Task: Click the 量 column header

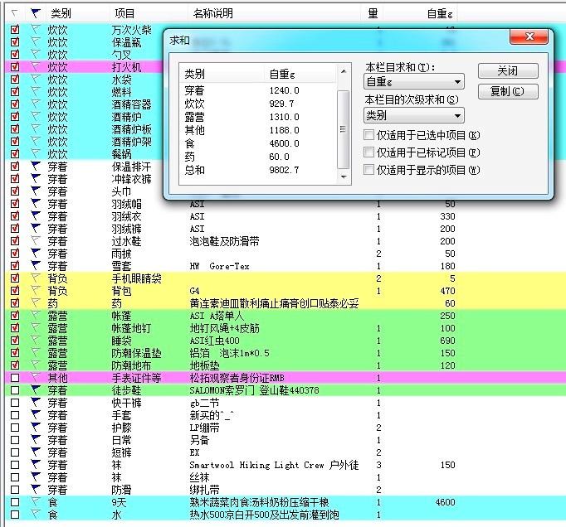Action: click(373, 14)
